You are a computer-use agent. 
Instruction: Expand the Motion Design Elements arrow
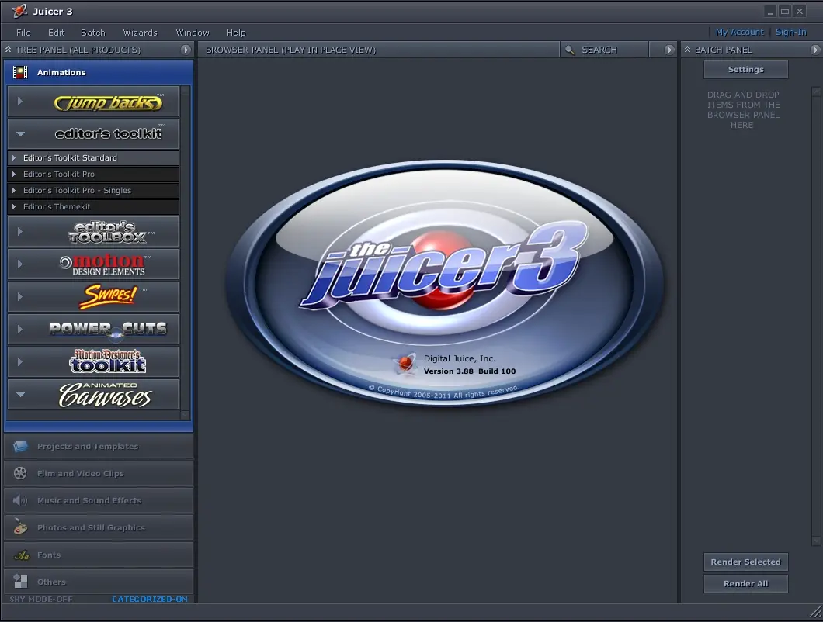pos(20,264)
